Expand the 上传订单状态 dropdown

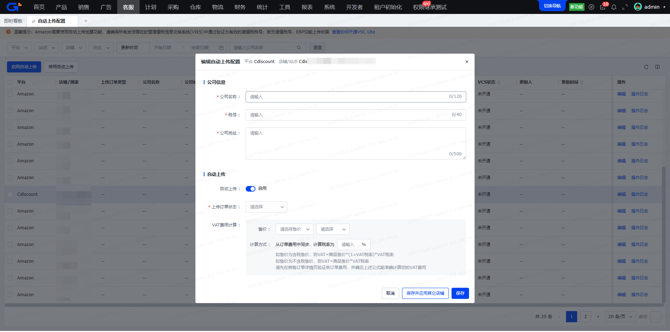pos(267,207)
